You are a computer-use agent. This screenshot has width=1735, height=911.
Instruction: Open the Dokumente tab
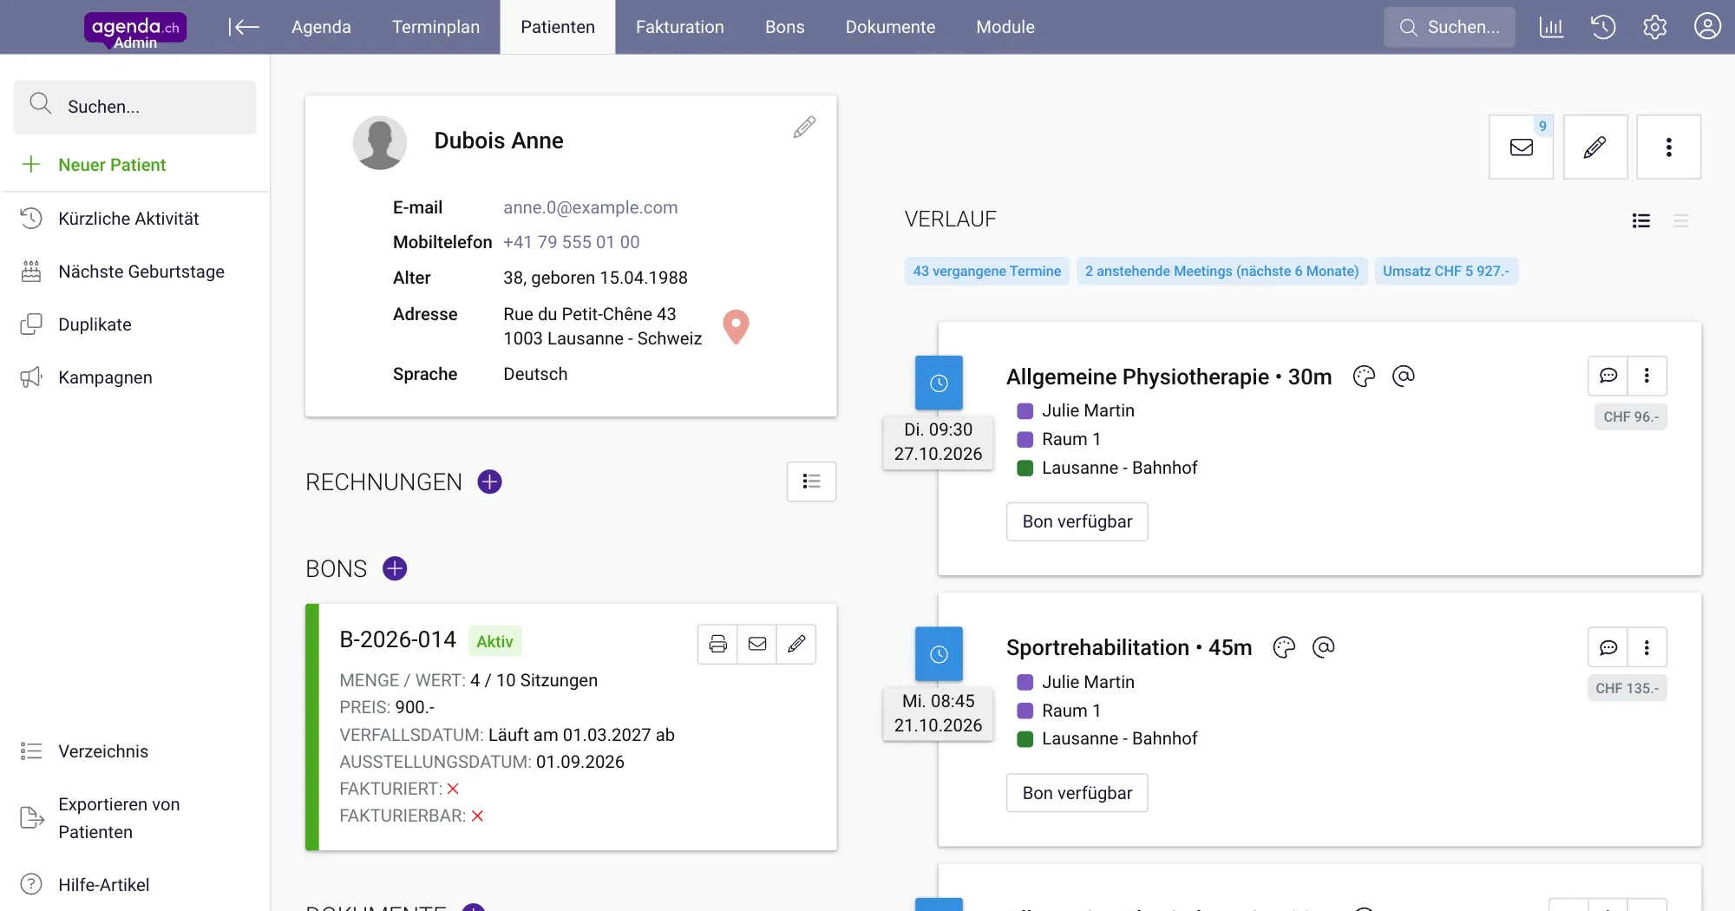pyautogui.click(x=890, y=27)
